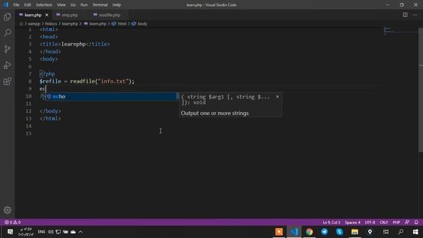This screenshot has width=423, height=238.
Task: Open the Manage gear menu
Action: pyautogui.click(x=7, y=210)
